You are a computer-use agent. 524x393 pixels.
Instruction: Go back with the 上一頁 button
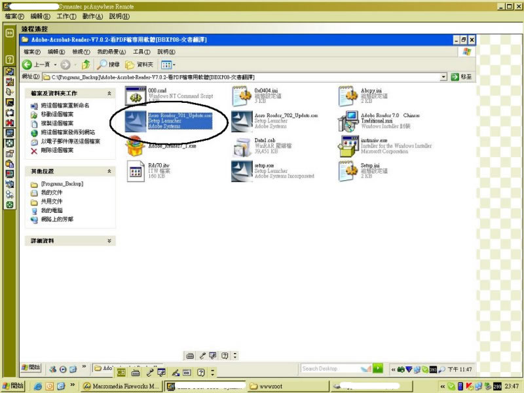(36, 64)
